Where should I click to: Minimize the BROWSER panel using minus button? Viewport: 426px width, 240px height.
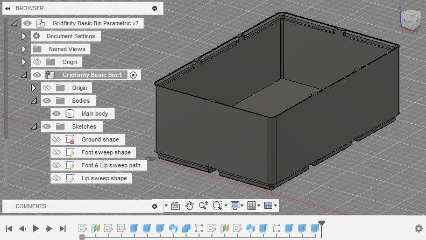154,9
